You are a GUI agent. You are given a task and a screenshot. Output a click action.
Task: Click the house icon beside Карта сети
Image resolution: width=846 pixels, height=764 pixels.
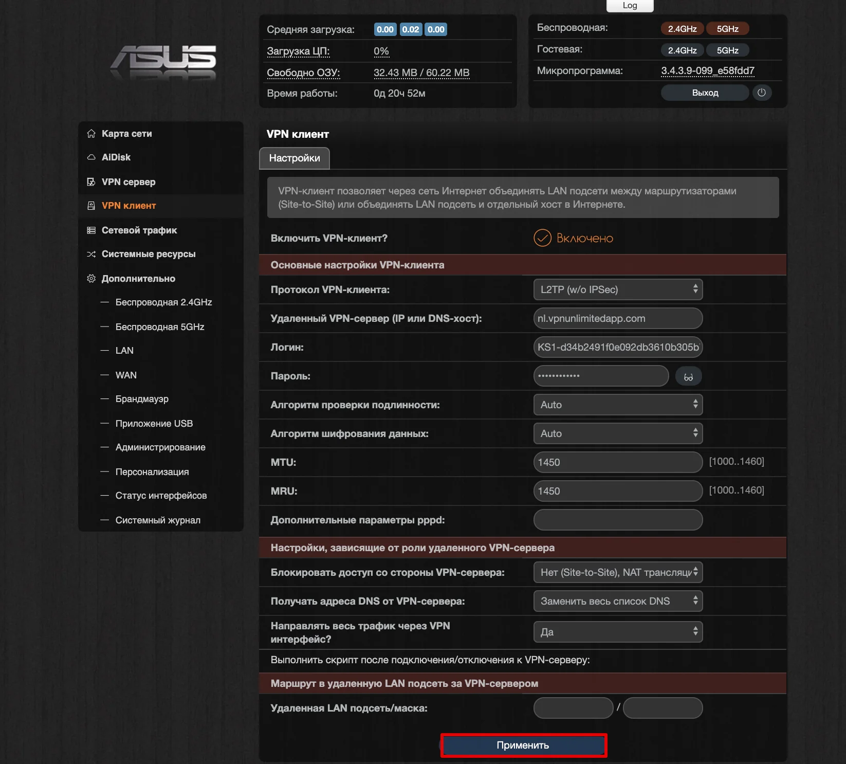91,134
